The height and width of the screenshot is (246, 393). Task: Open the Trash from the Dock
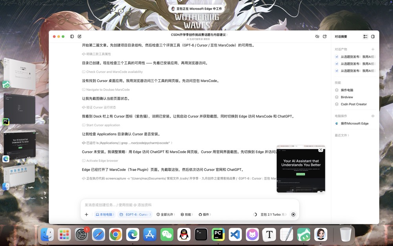click(345, 235)
